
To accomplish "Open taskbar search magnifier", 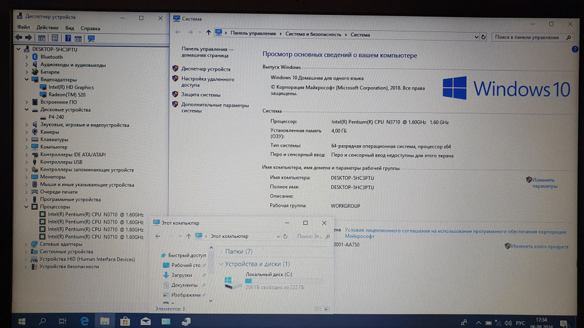I will (42, 322).
